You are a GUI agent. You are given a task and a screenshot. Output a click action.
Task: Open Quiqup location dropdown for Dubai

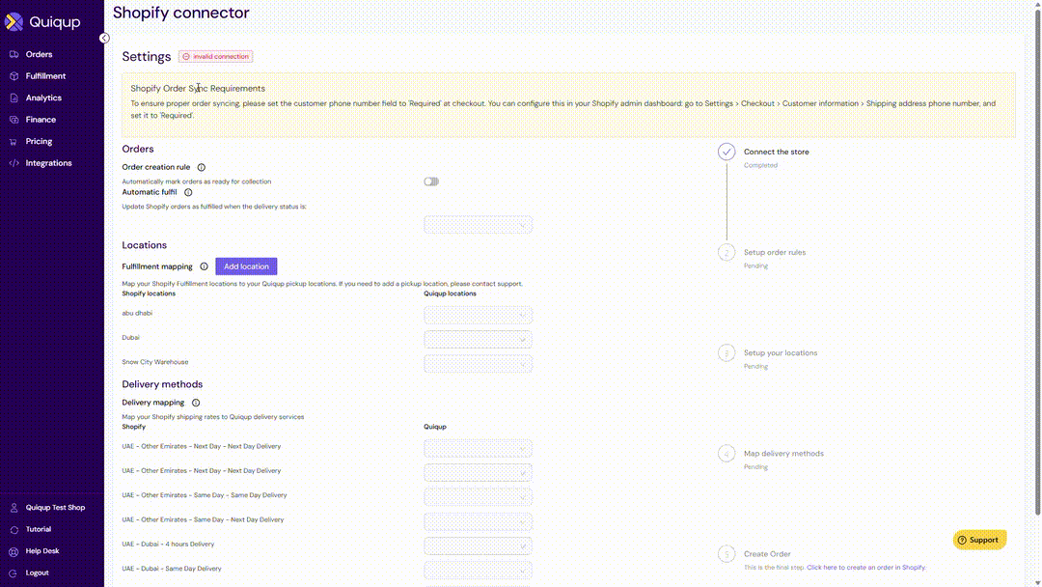tap(478, 340)
